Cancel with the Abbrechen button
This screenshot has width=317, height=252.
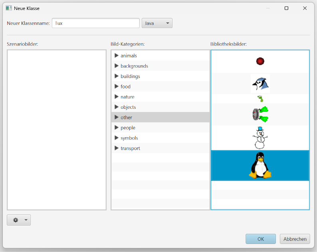295,239
